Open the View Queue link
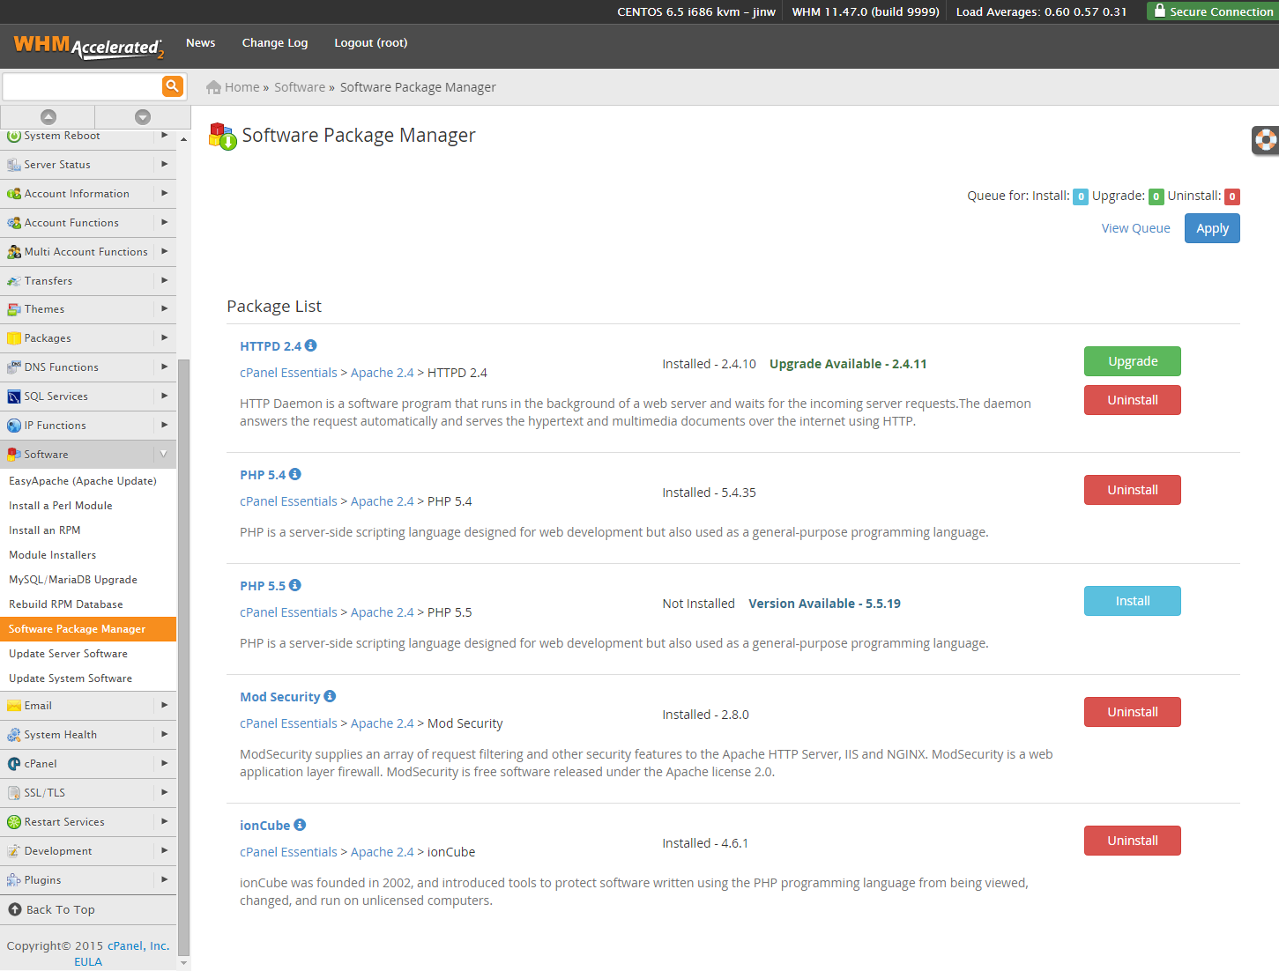 pyautogui.click(x=1135, y=228)
